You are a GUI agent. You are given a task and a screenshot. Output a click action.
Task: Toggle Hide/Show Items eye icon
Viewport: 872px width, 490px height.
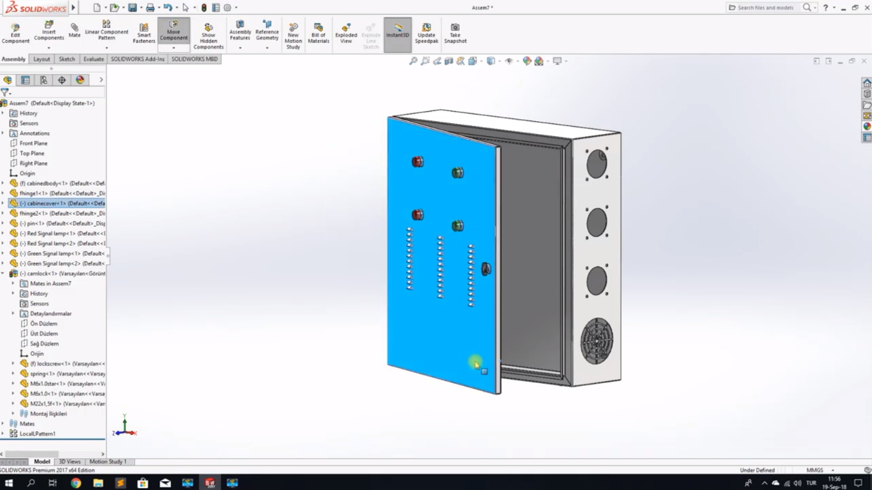(508, 61)
